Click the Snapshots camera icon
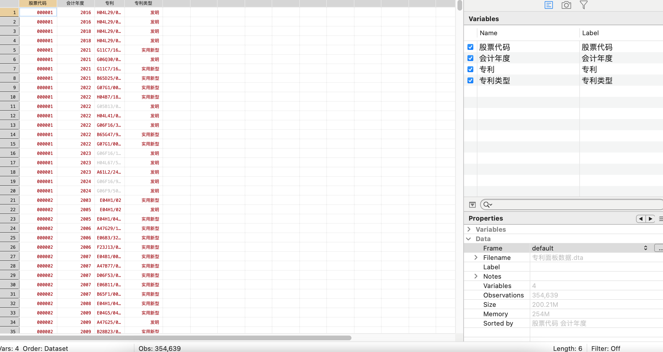Viewport: 663px width, 352px height. [x=566, y=5]
